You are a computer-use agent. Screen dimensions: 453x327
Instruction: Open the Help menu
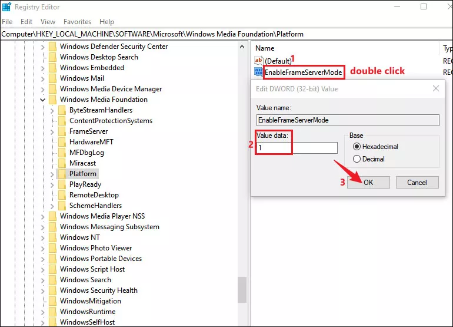pos(106,22)
